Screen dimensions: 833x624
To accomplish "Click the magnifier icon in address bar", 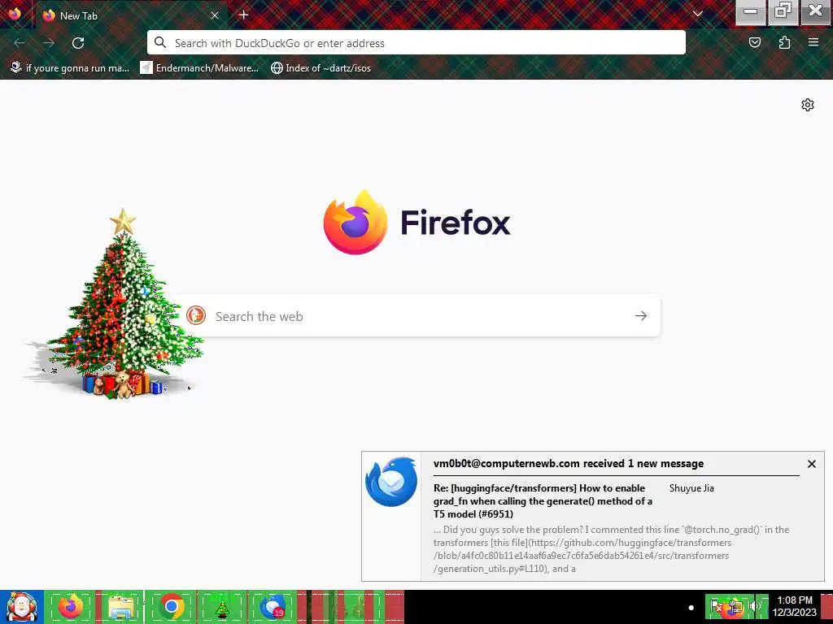I will tap(160, 42).
